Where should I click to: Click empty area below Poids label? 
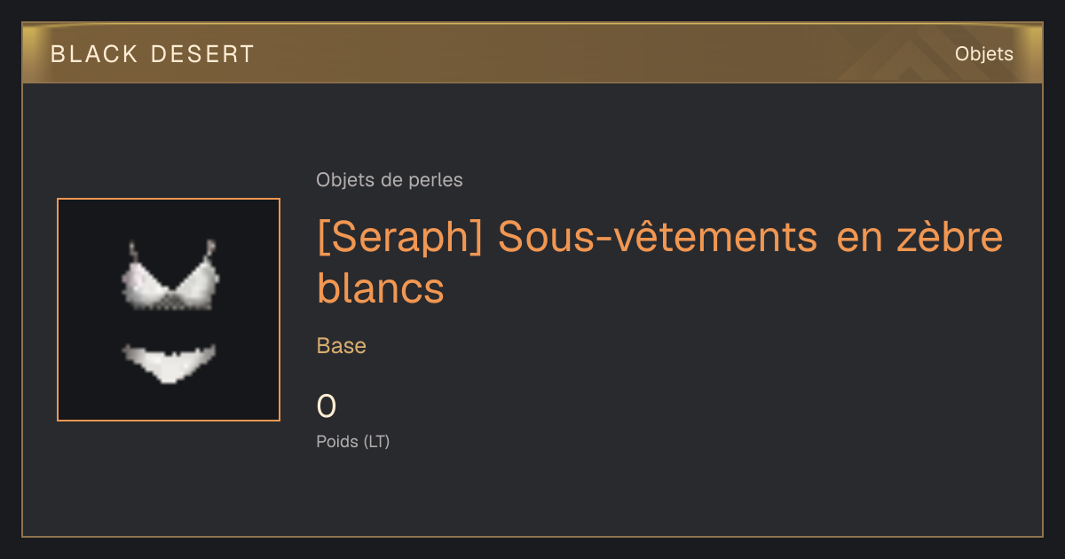coord(532,492)
